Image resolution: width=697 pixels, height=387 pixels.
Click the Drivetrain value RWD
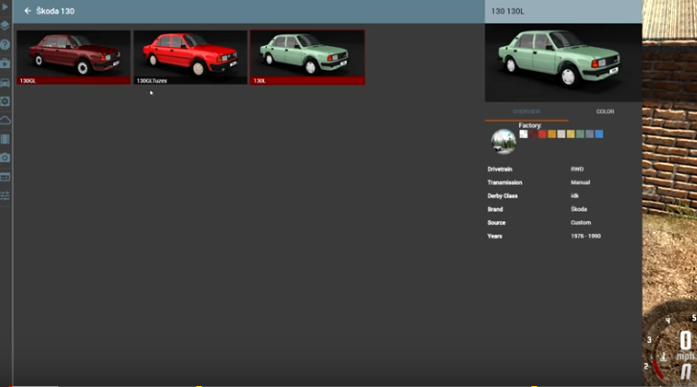577,169
